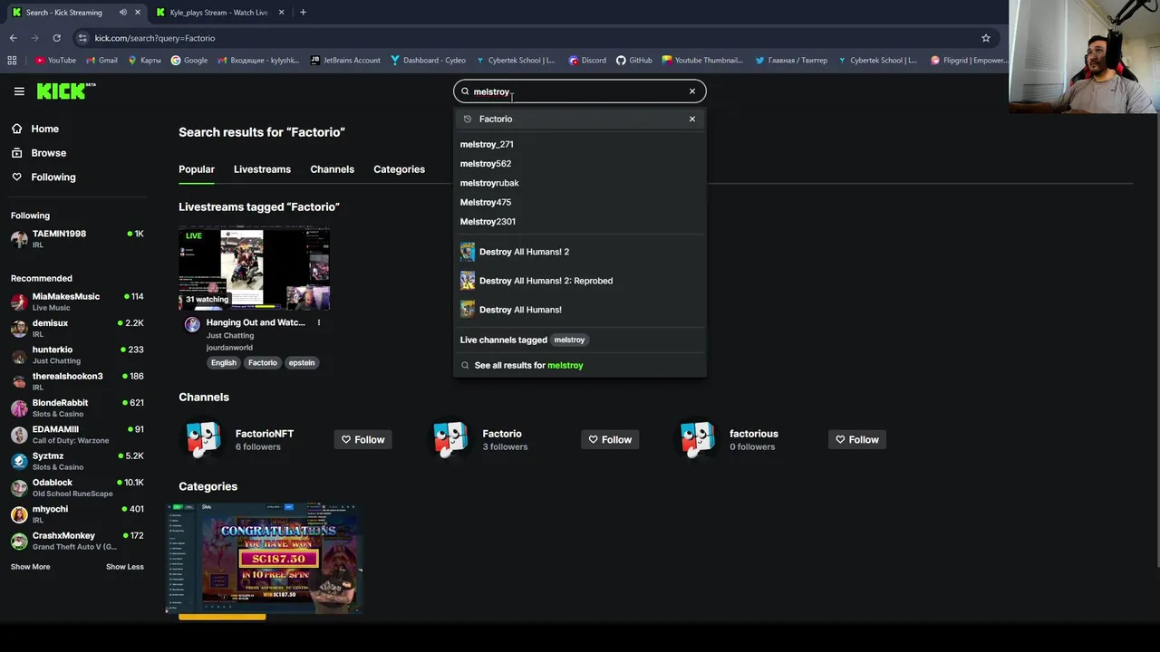Click the epstein tag

tap(302, 363)
